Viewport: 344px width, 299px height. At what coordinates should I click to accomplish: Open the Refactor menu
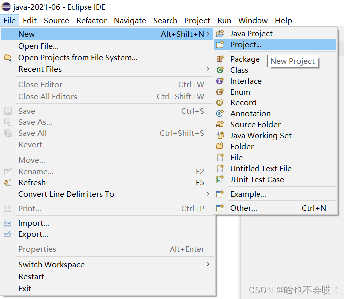91,20
